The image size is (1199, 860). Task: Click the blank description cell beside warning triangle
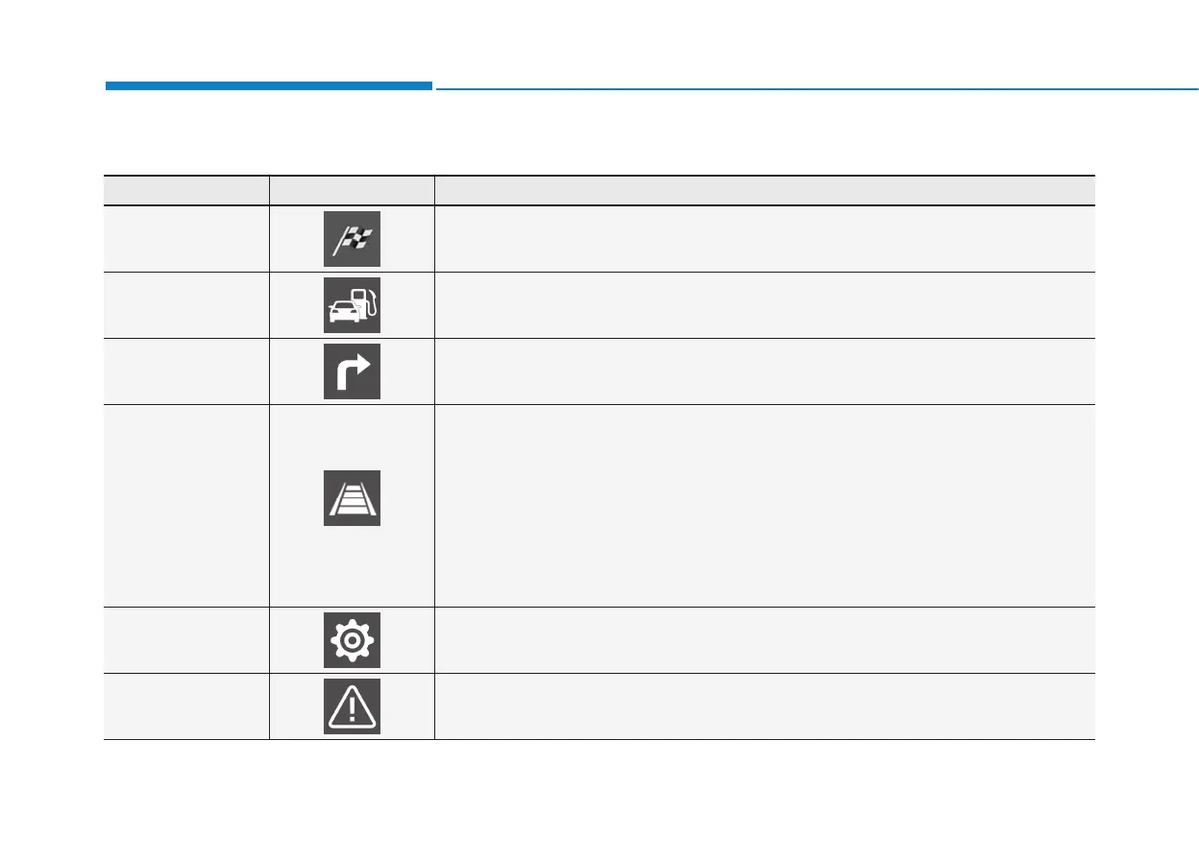(765, 706)
